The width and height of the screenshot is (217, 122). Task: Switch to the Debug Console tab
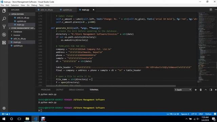[76, 89]
